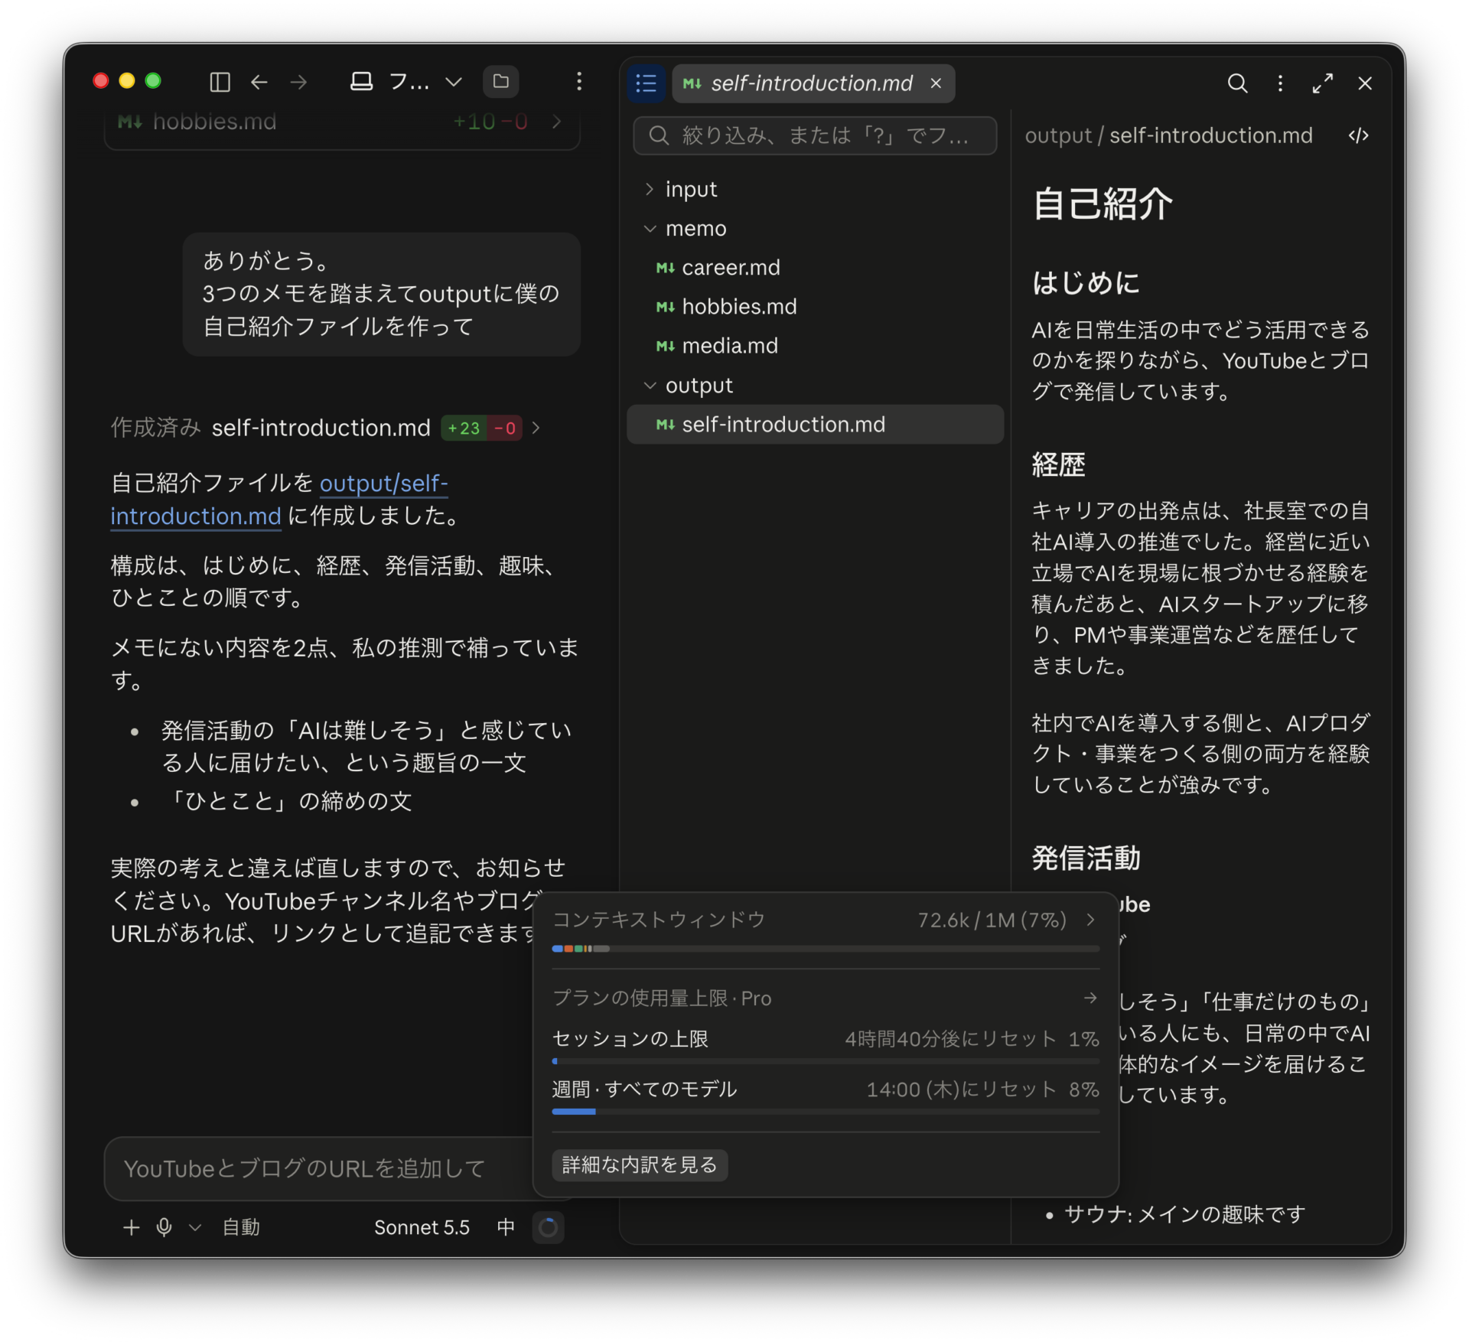Switch to source code view icon

tap(1359, 135)
